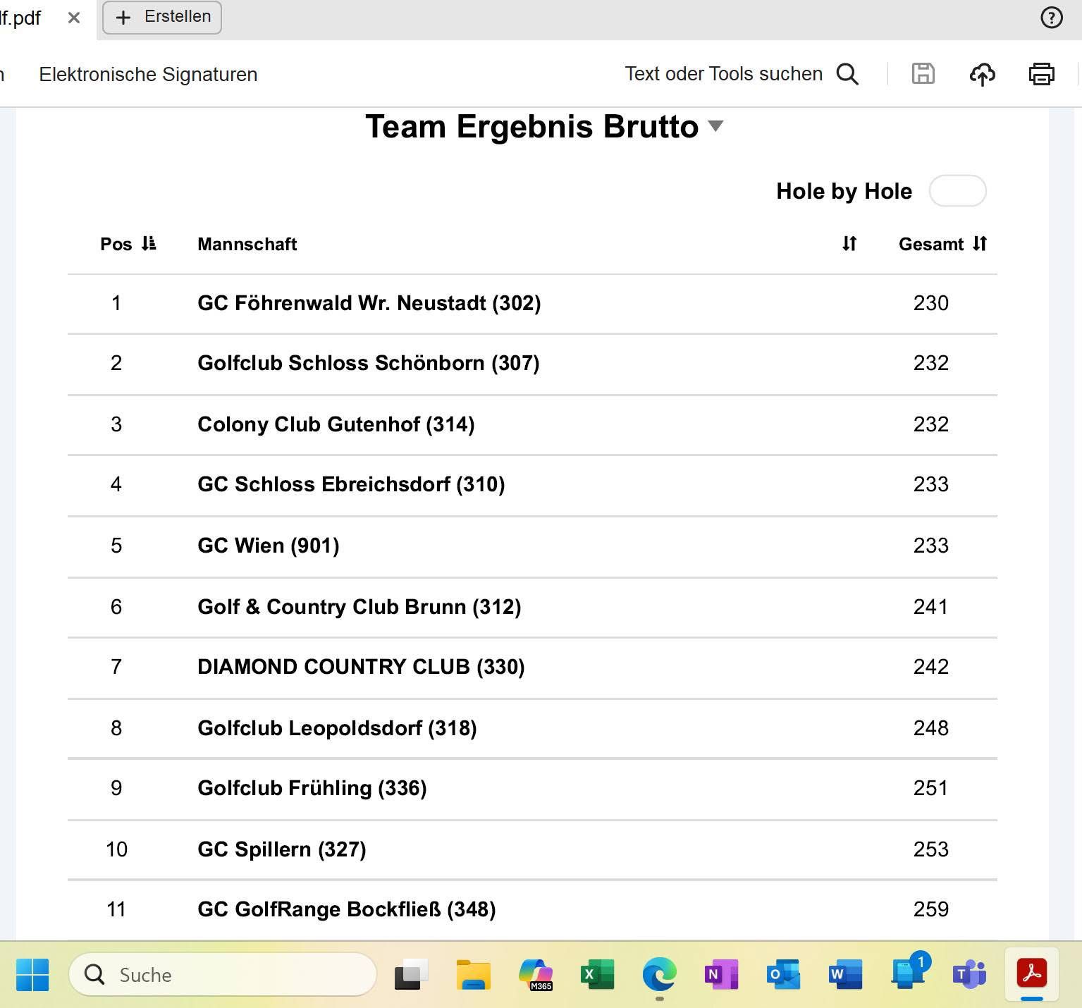Click the taskbar Suche search box
Image resolution: width=1082 pixels, height=1008 pixels.
point(223,975)
